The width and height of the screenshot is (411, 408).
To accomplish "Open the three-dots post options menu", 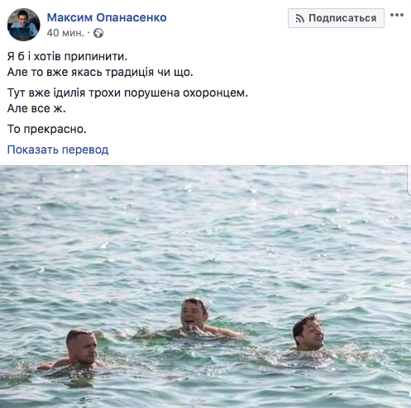I will click(397, 15).
